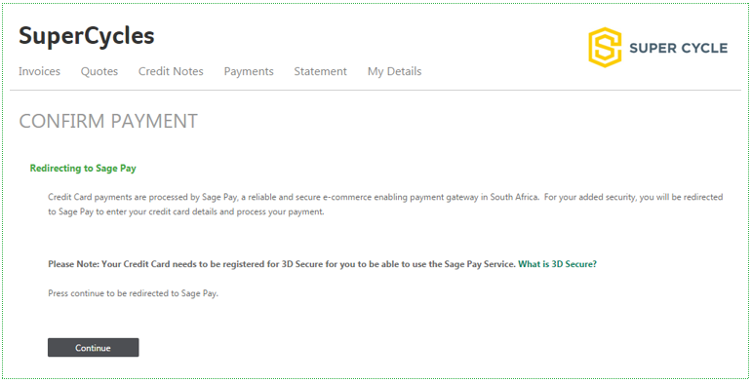The image size is (752, 383).
Task: Click the yellow hexagon S logo icon
Action: 605,47
